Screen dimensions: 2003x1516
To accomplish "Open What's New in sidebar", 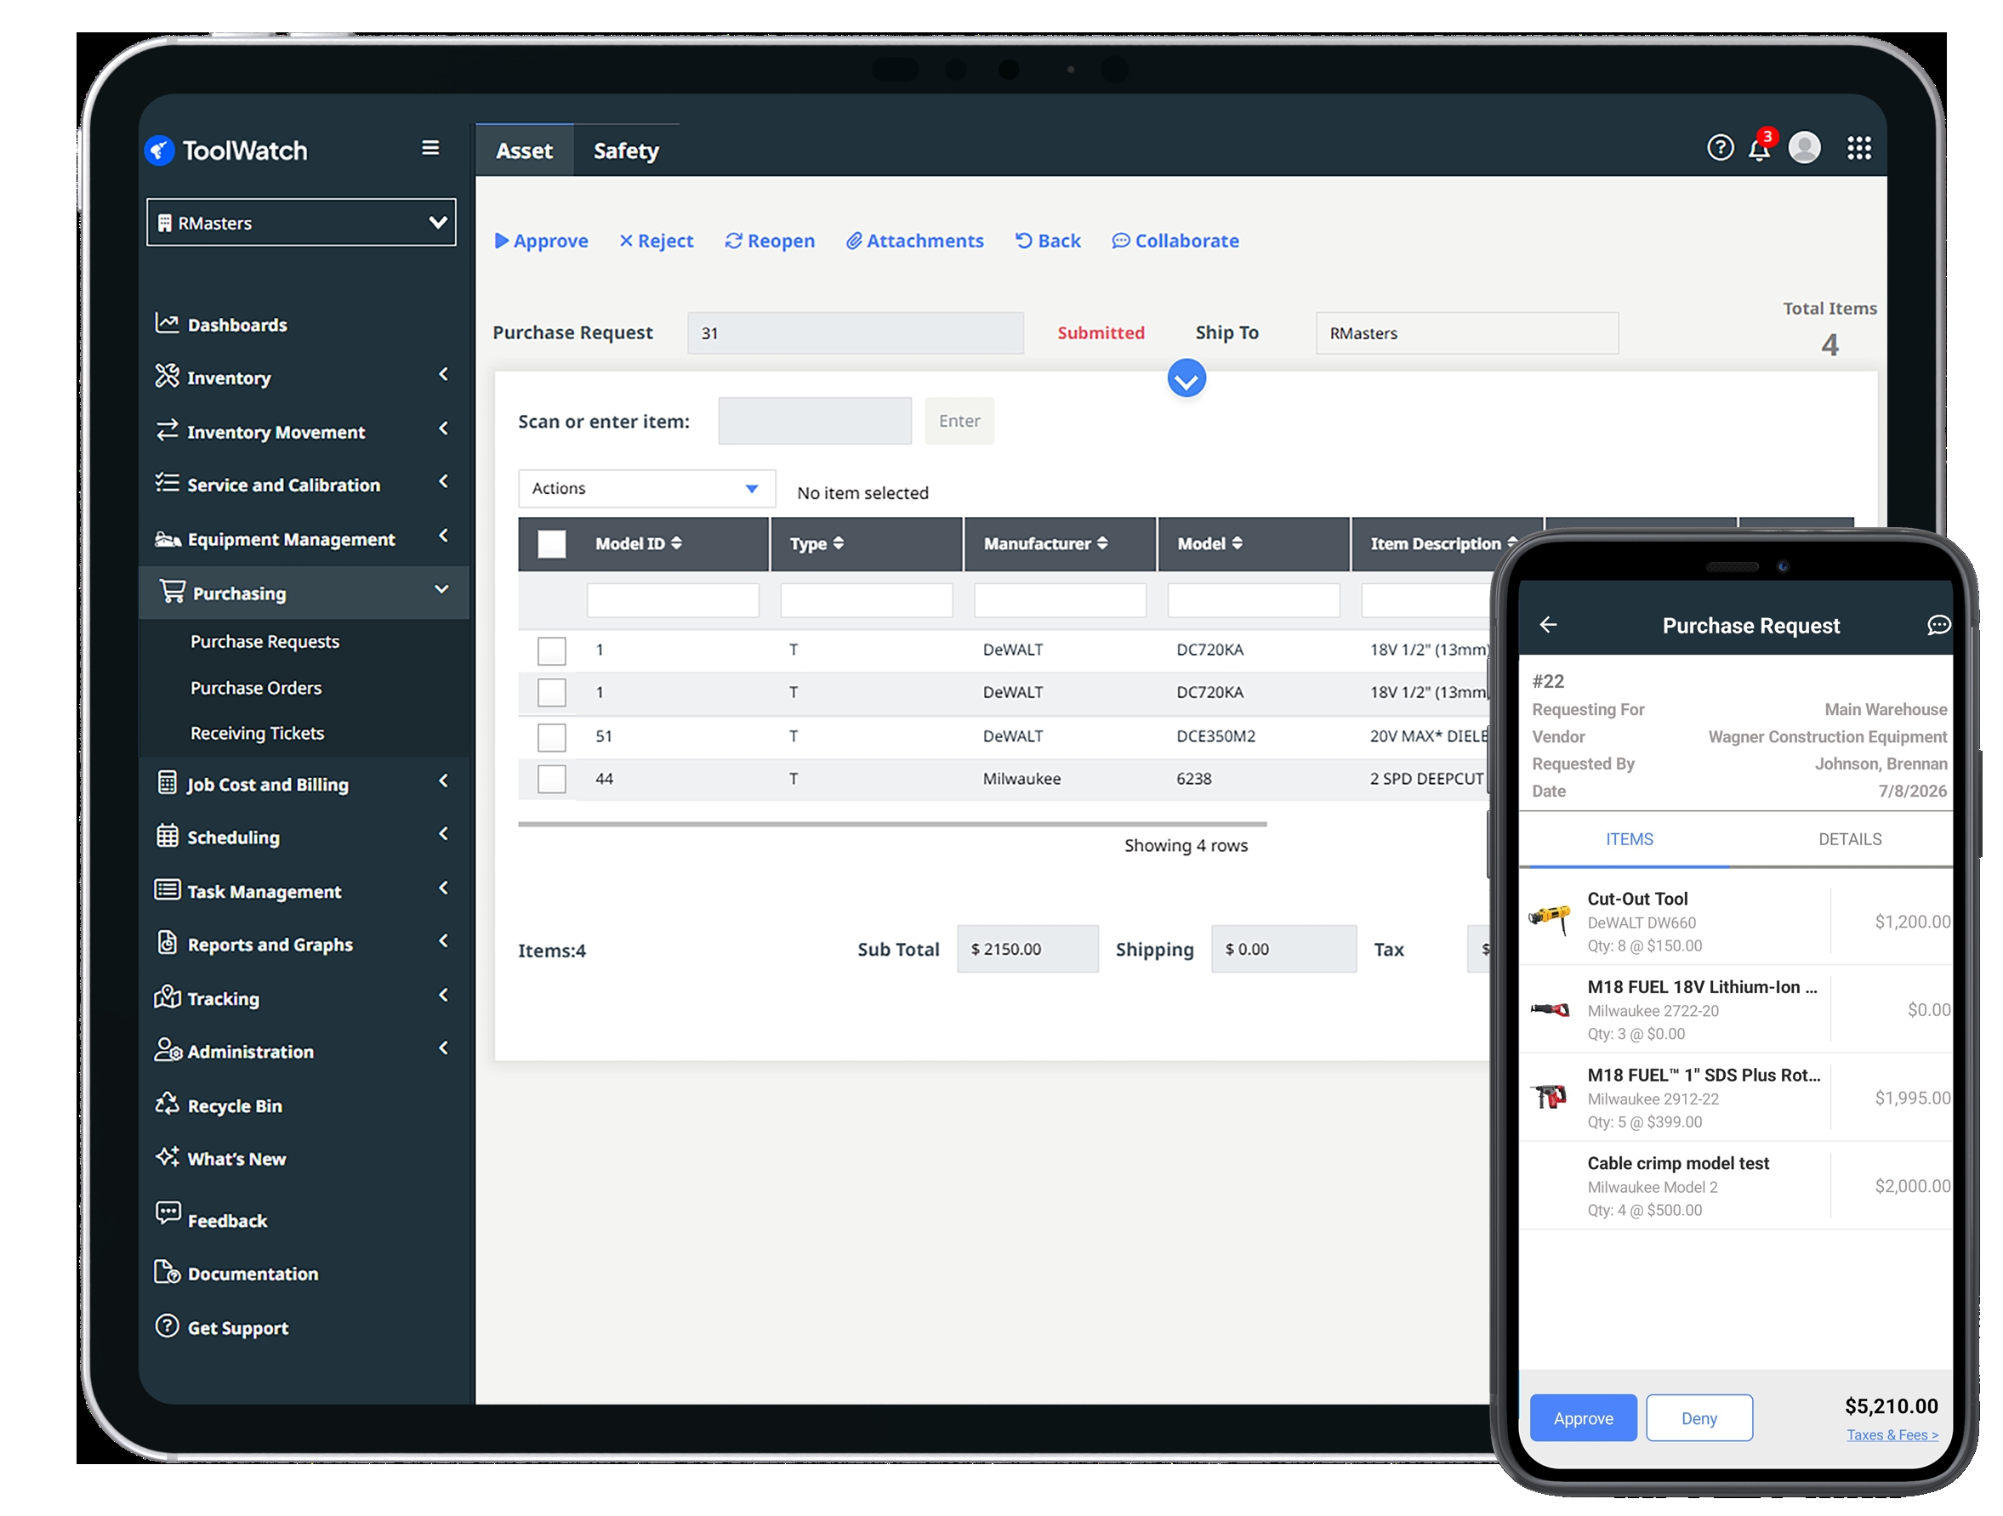I will (x=221, y=1159).
